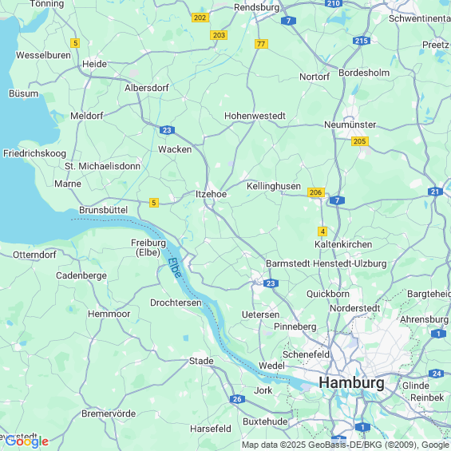The height and width of the screenshot is (451, 451).
Task: Select the blue Elbe river label
Action: click(x=175, y=267)
